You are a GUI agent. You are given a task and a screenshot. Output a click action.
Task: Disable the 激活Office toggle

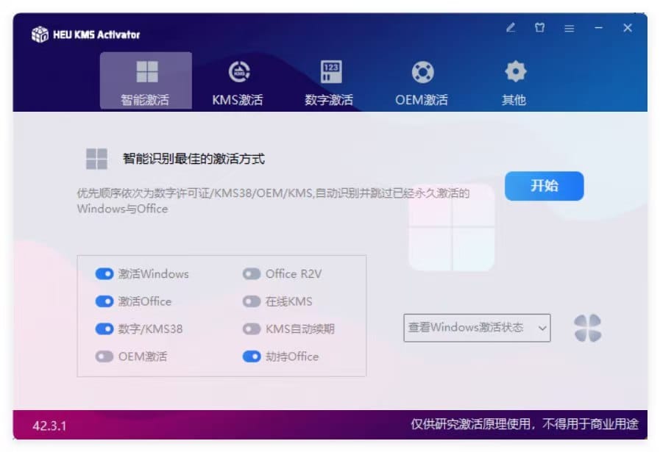(104, 301)
